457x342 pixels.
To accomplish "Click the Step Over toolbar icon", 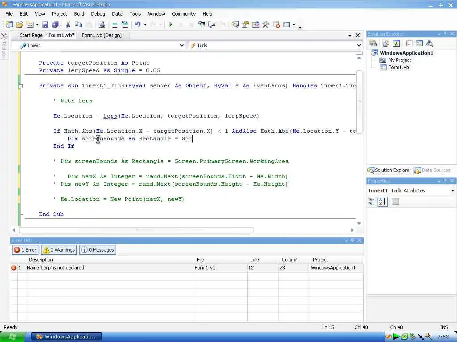I will [212, 25].
